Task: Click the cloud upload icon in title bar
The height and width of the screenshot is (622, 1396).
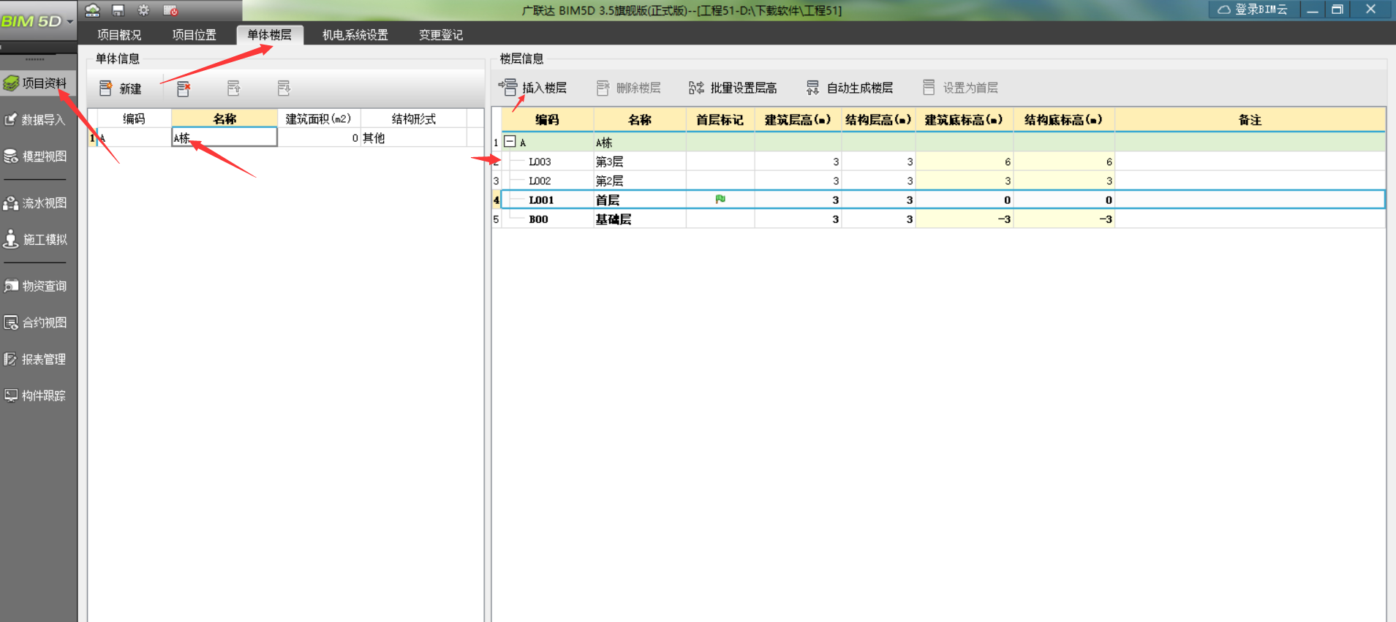Action: pyautogui.click(x=92, y=10)
